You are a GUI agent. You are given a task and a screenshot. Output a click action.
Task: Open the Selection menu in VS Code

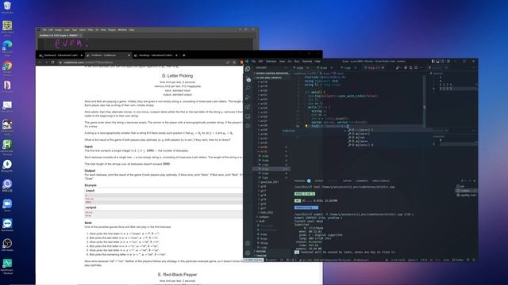[271, 61]
